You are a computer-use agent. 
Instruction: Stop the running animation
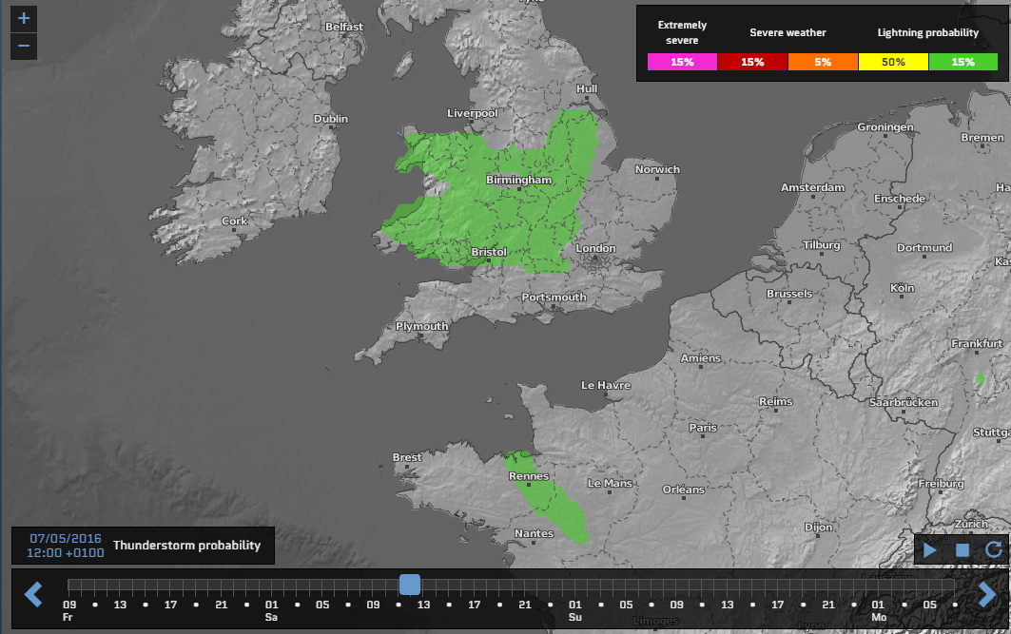pos(961,549)
